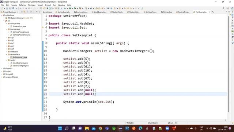Viewport: 234px width, 132px height.
Task: Open Microsoft Edge from taskbar
Action: click(140, 128)
